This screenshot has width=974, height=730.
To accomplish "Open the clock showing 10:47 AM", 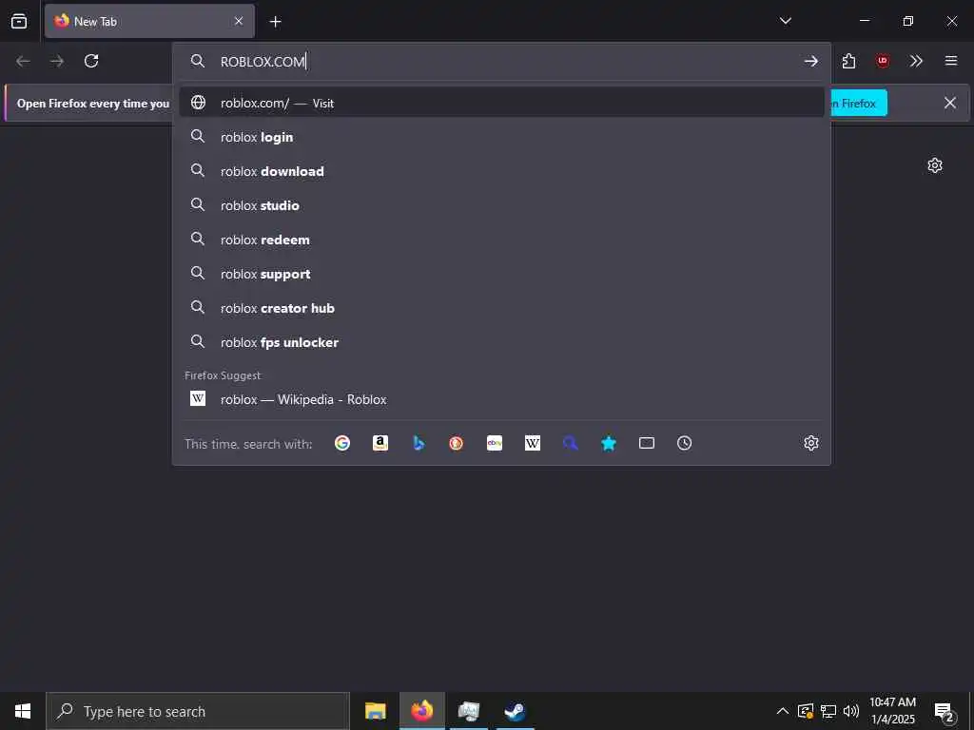I will (x=892, y=711).
